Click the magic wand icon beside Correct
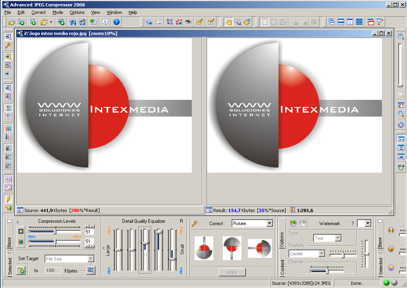The width and height of the screenshot is (407, 288). [x=195, y=224]
